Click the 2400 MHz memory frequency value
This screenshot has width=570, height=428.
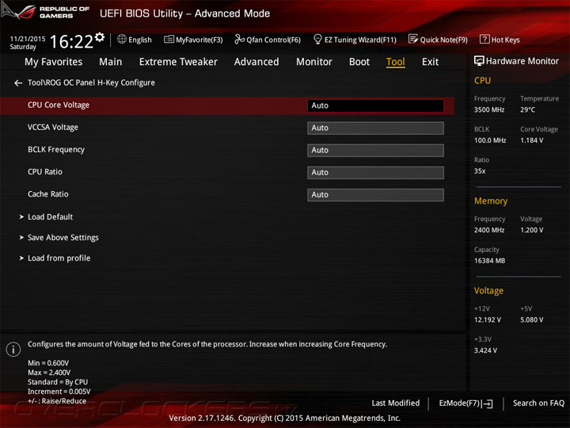tap(489, 230)
